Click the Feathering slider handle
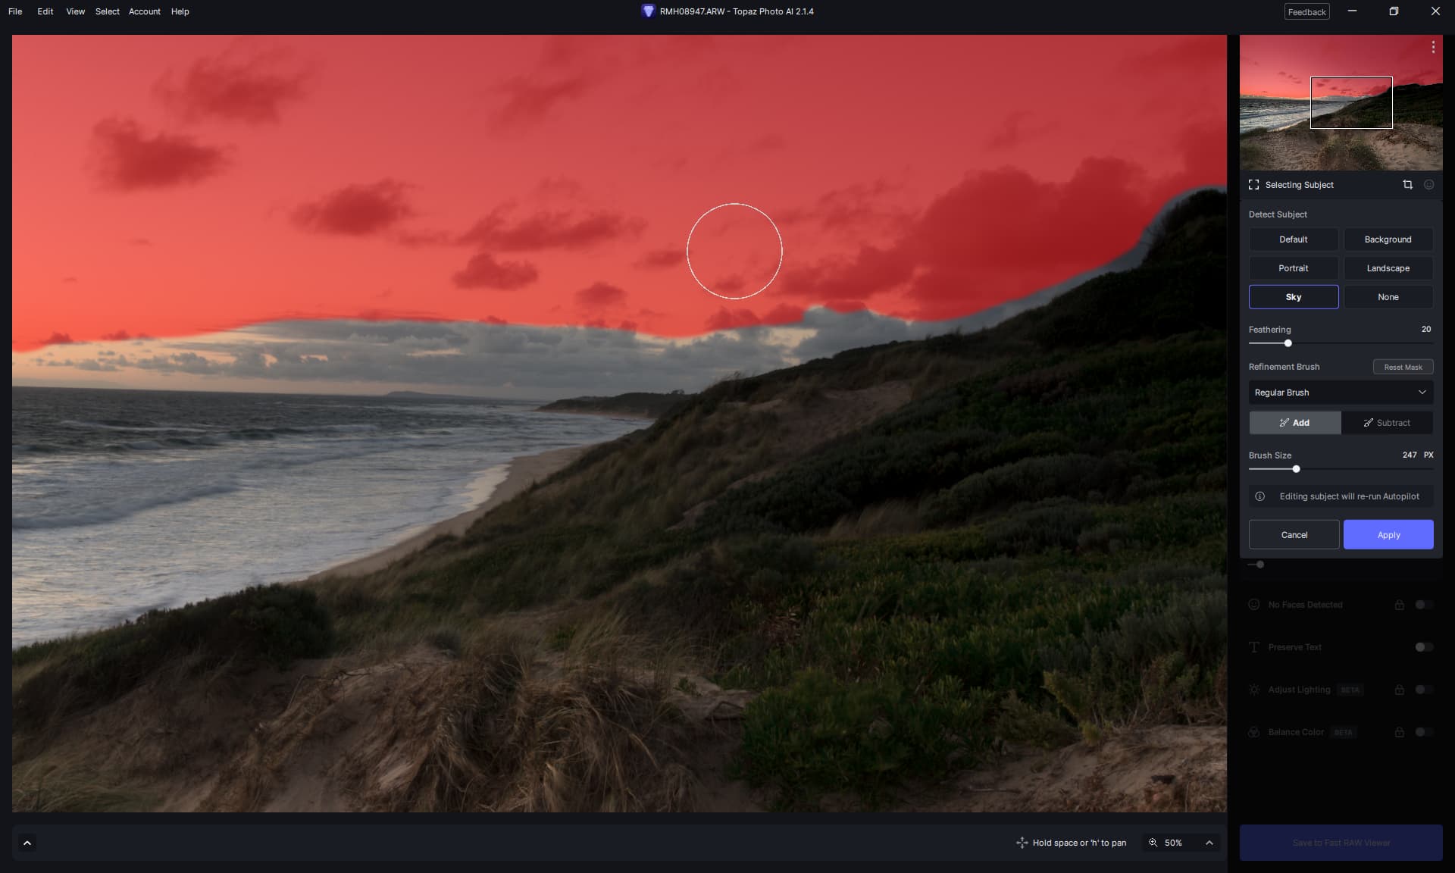Screen dimensions: 1455x873 tap(1288, 343)
